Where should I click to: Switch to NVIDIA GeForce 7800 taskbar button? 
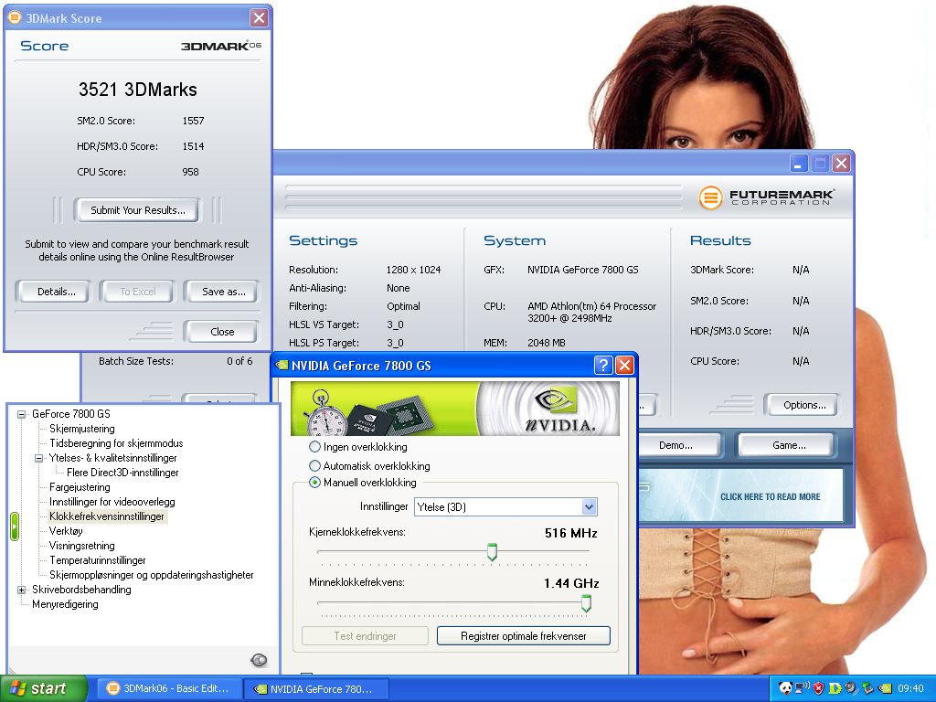(316, 689)
